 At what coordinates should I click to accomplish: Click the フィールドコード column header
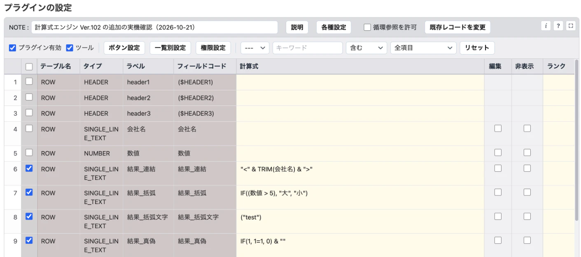(205, 67)
